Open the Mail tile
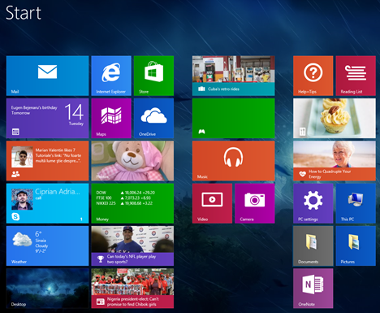The height and width of the screenshot is (313, 380). tap(47, 76)
